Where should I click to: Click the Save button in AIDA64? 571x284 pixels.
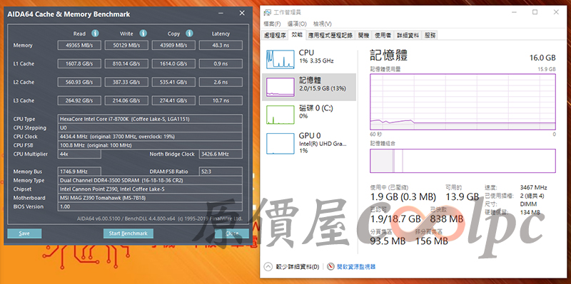(24, 233)
